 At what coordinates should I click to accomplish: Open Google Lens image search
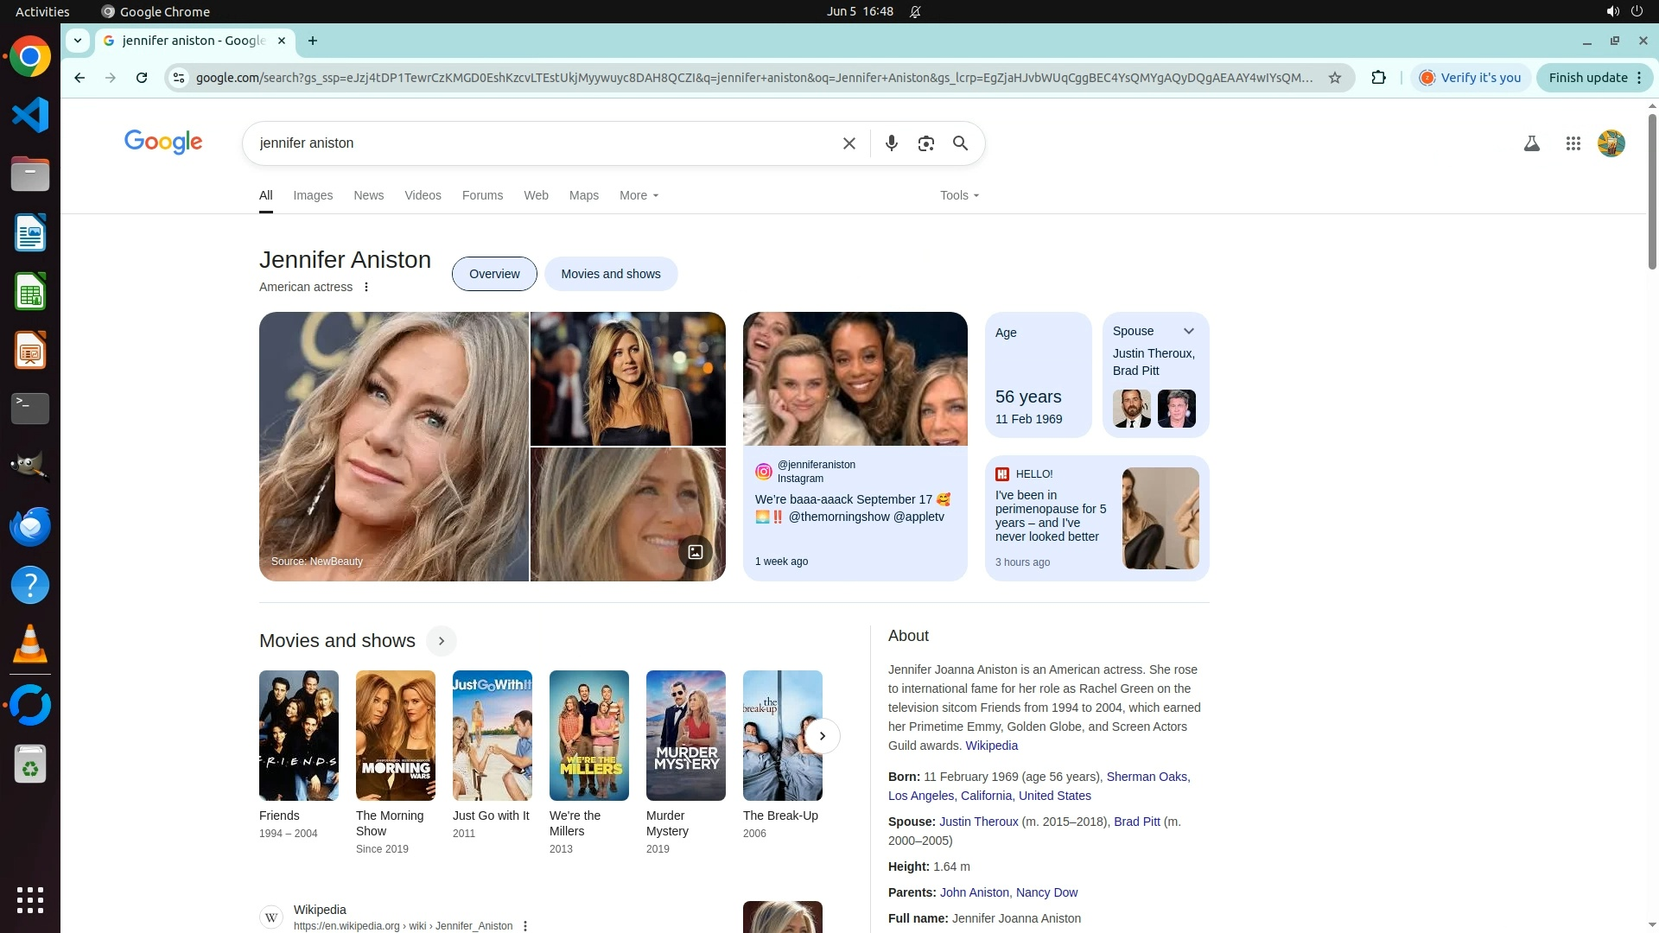click(x=925, y=143)
